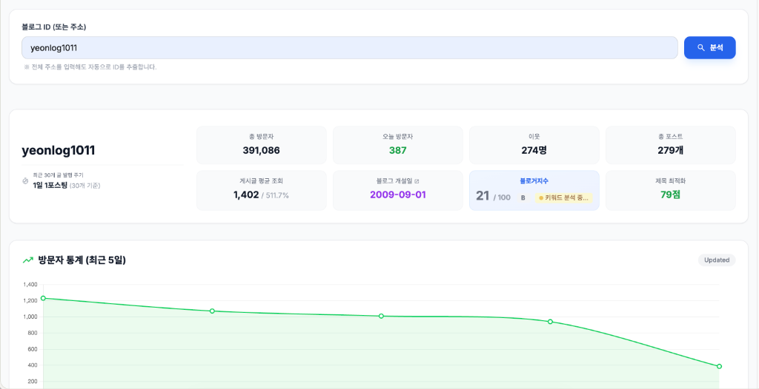Click the Updated badge on the visitor chart
759x389 pixels.
click(x=717, y=260)
